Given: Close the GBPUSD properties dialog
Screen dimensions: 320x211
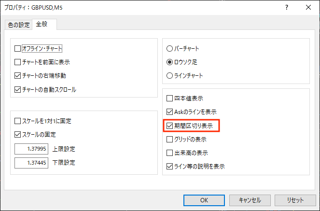Looking at the screenshot, I should (x=308, y=8).
